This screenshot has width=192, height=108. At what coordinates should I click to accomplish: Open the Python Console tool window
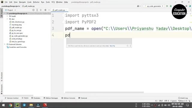pos(68,98)
